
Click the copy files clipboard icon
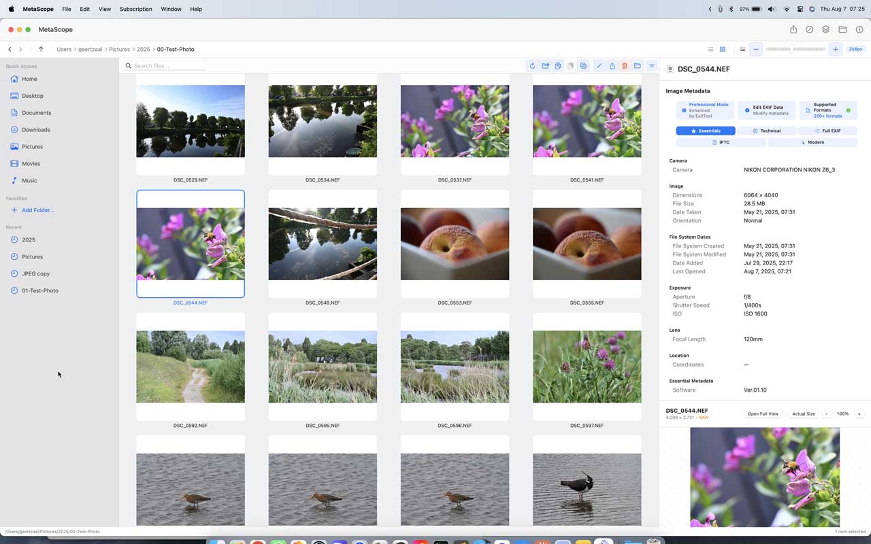coord(558,66)
